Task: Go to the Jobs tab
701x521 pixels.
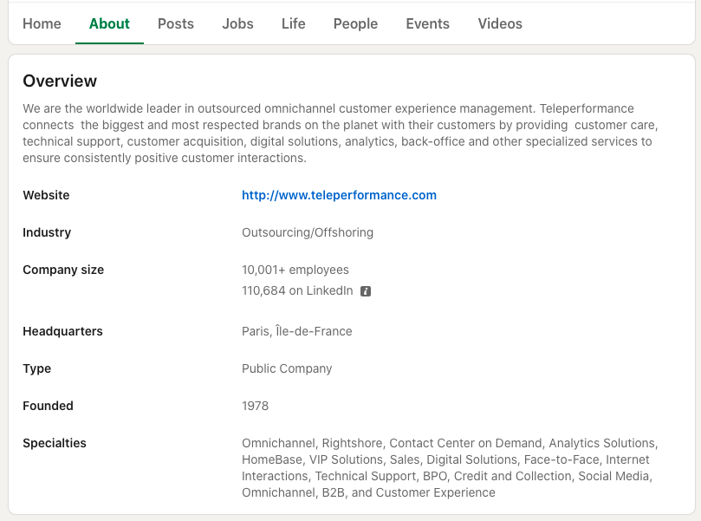Action: (x=237, y=23)
